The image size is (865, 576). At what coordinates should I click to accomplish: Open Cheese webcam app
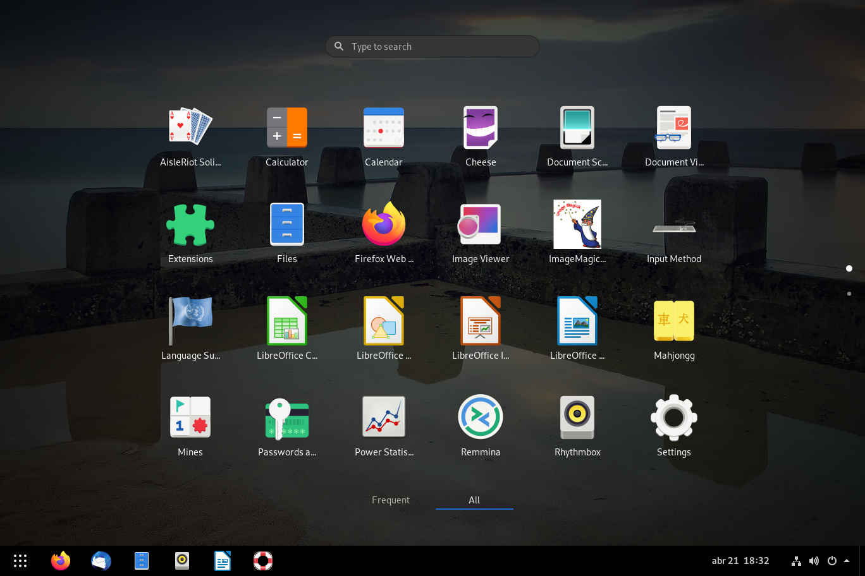click(481, 127)
